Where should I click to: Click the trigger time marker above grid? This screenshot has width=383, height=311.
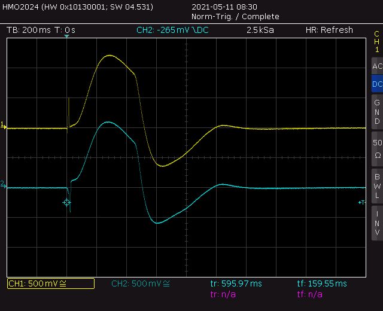click(66, 36)
